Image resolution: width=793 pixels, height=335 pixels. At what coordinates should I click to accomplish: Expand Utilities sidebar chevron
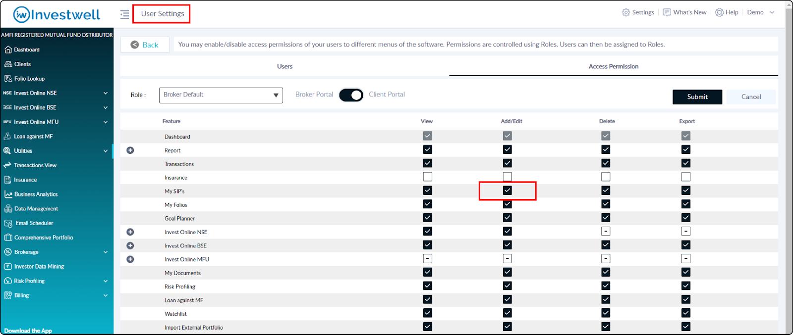[x=106, y=151]
